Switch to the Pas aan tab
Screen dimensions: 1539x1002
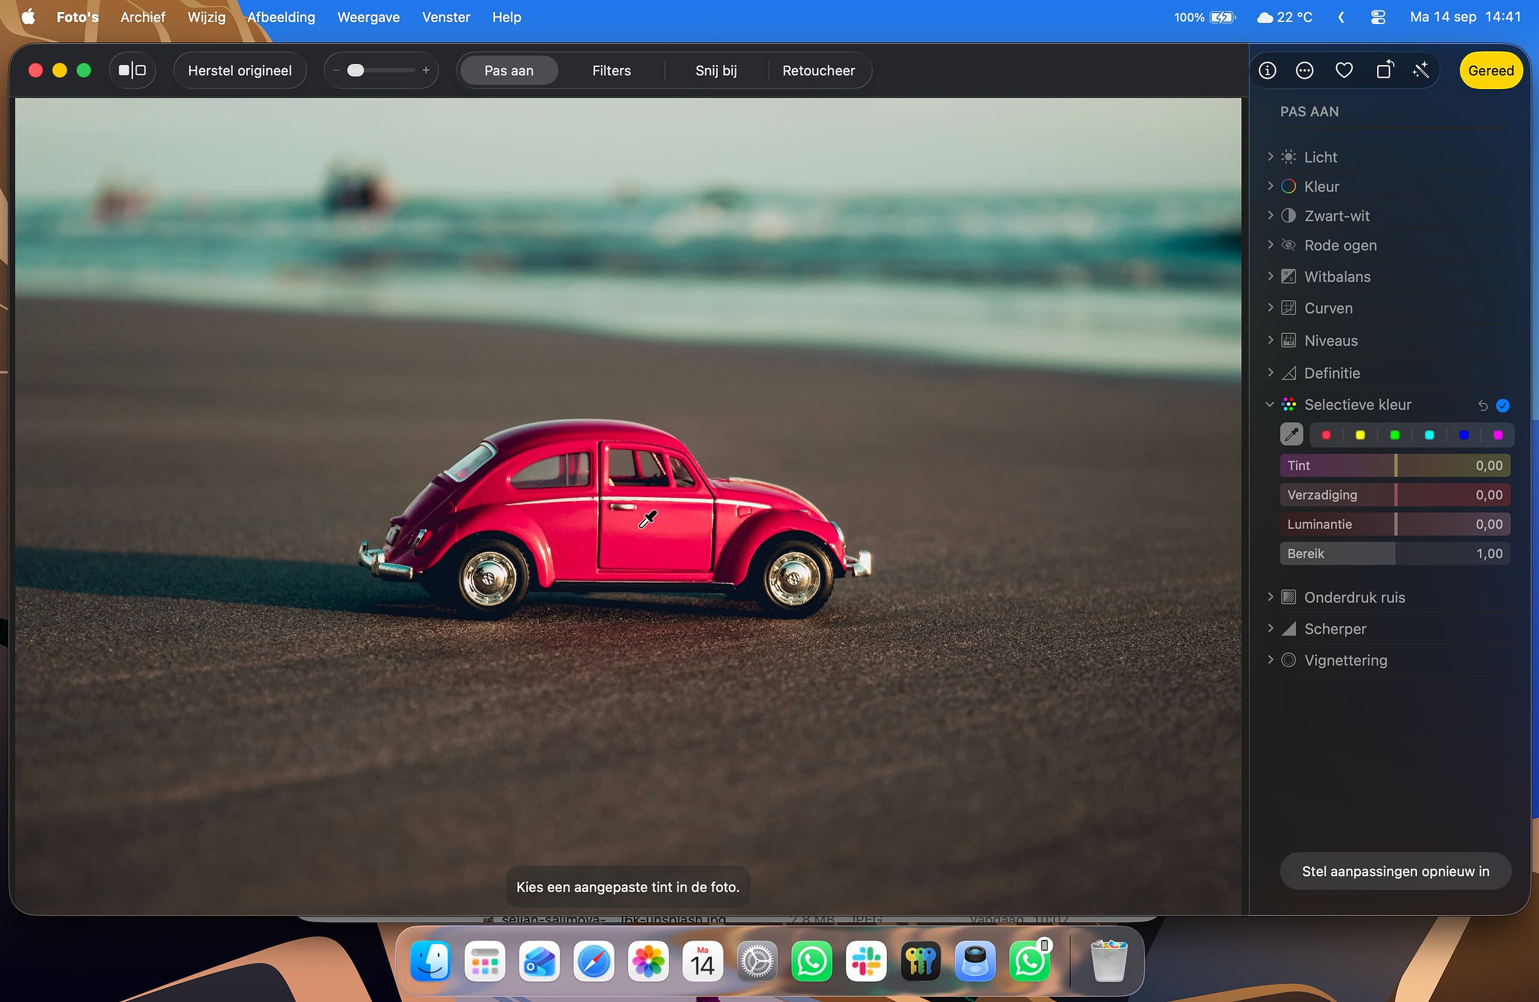[x=509, y=70]
